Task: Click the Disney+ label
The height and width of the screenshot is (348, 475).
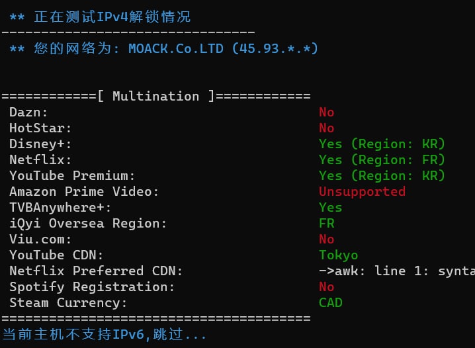Action: coord(40,144)
